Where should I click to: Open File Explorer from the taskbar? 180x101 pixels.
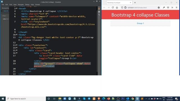point(60,98)
